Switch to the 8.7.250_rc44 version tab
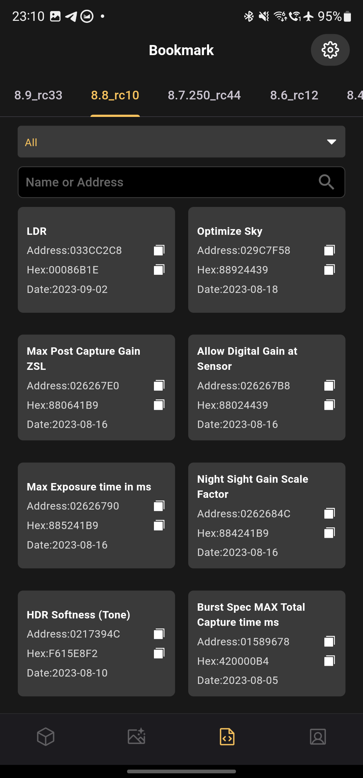363x778 pixels. [204, 95]
